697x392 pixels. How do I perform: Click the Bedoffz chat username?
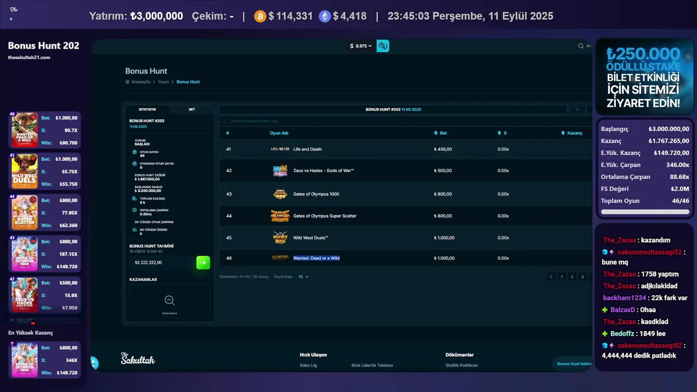point(622,334)
